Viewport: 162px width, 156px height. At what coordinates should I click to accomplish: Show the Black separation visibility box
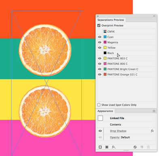100,53
